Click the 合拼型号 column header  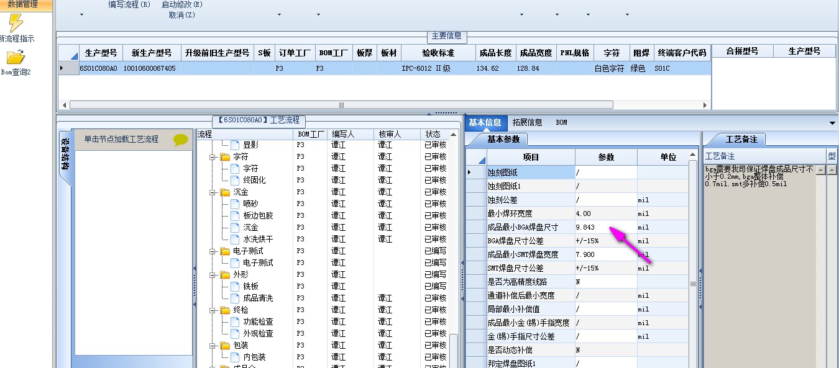[x=742, y=51]
